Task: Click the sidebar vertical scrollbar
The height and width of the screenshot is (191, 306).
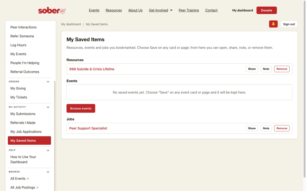Action: [55, 136]
